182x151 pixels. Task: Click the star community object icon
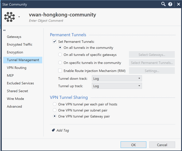[x=10, y=17]
